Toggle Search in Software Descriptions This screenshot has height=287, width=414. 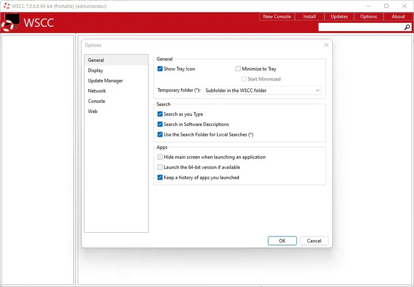[x=160, y=124]
